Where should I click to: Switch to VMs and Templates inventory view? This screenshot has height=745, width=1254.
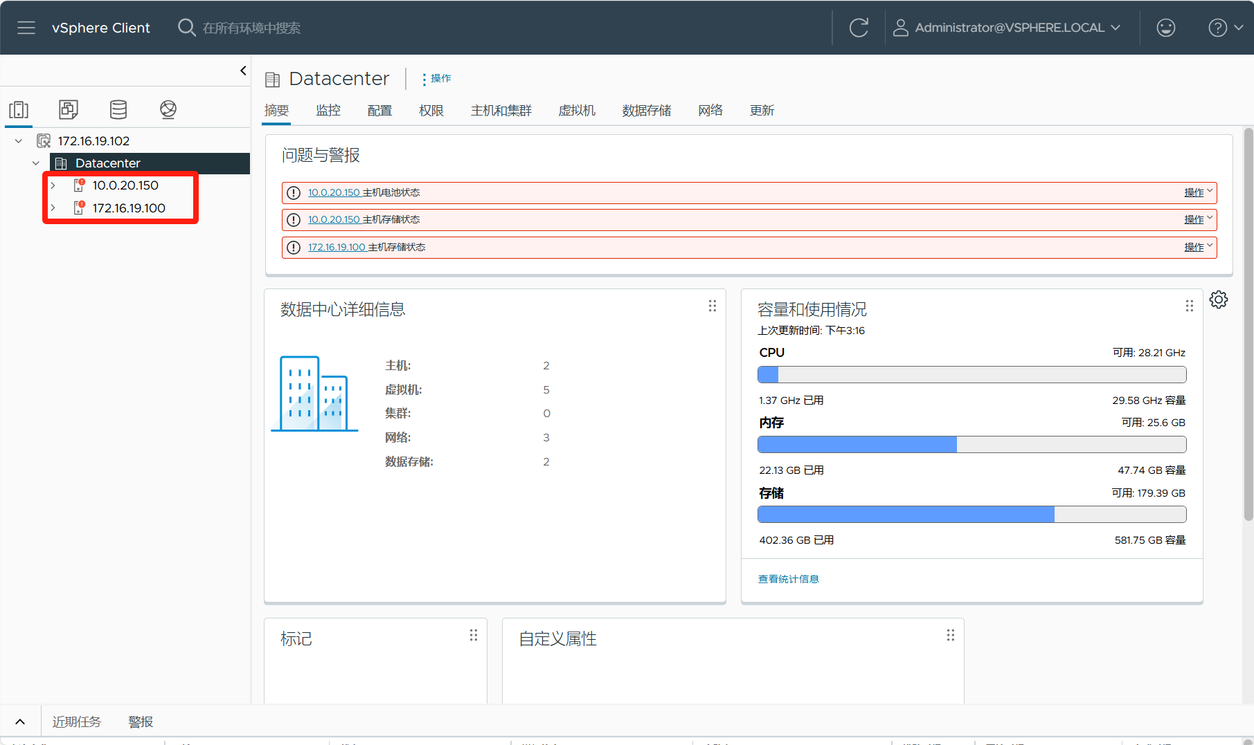coord(69,109)
